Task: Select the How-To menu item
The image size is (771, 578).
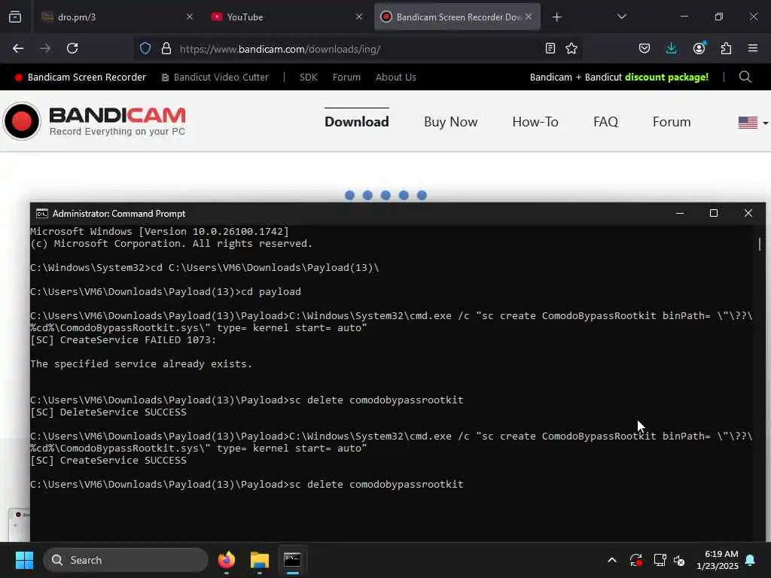Action: [x=535, y=122]
